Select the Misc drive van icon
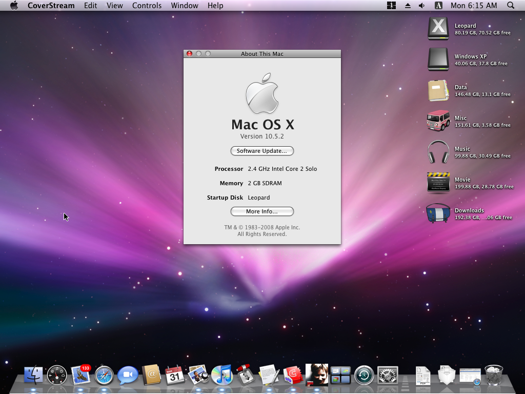 (x=438, y=121)
